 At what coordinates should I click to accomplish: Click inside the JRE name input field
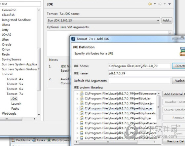point(147,73)
